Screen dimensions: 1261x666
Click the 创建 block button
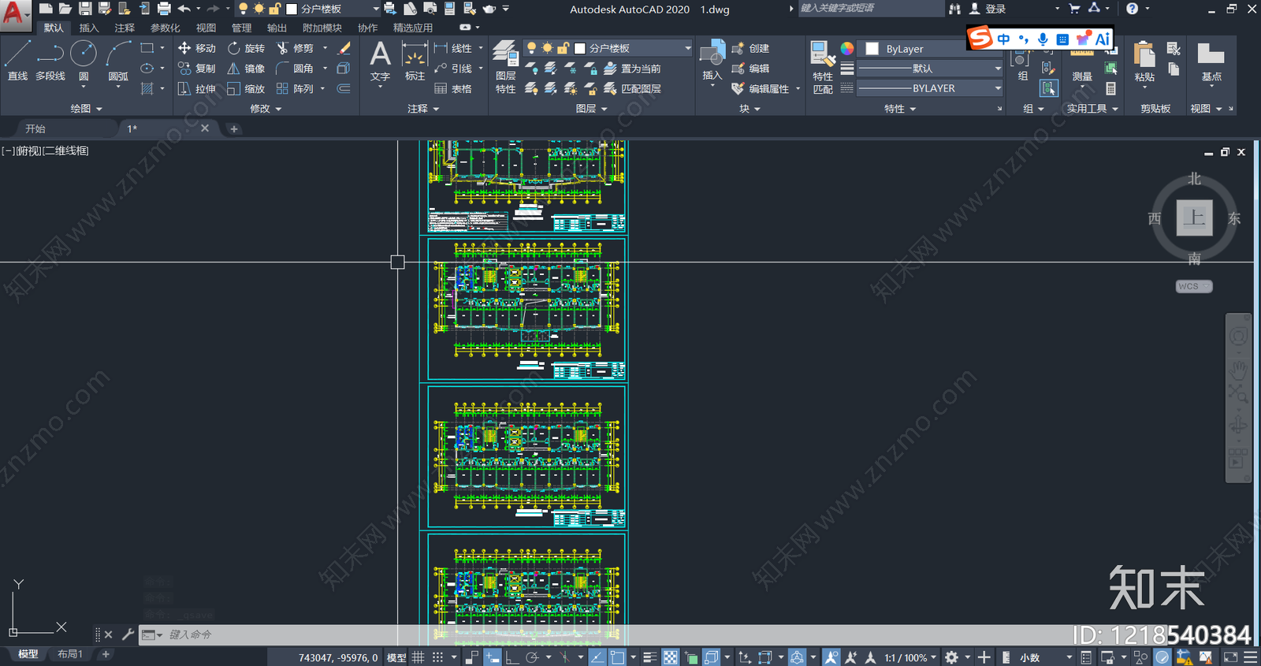(x=750, y=48)
